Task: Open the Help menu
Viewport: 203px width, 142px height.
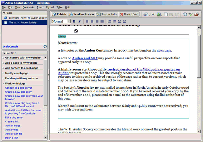Action: [x=67, y=7]
